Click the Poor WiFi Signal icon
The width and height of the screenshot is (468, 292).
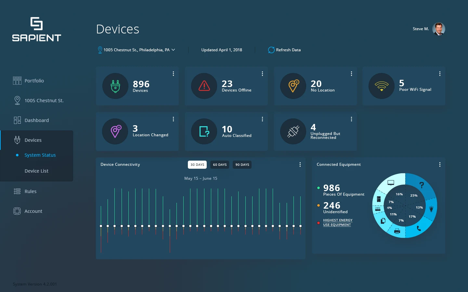click(382, 86)
